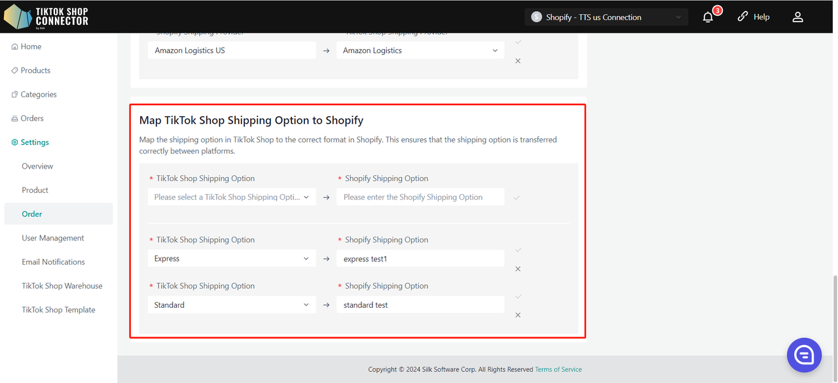Click the TikTok Shop Connector logo
This screenshot has width=838, height=383.
[46, 17]
